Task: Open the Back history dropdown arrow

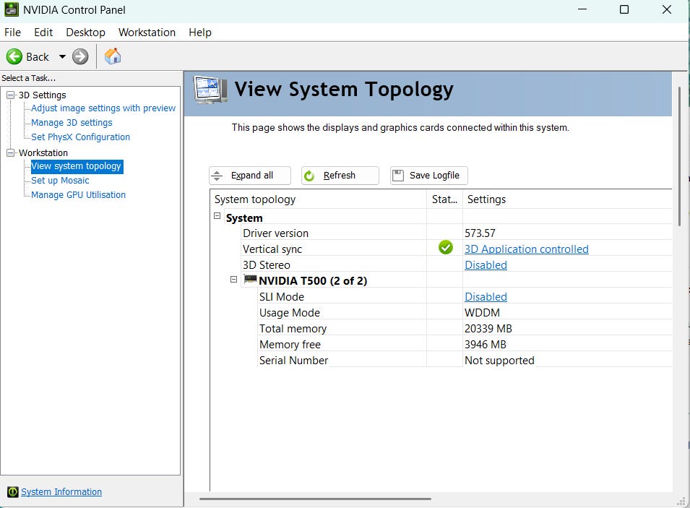Action: coord(62,56)
